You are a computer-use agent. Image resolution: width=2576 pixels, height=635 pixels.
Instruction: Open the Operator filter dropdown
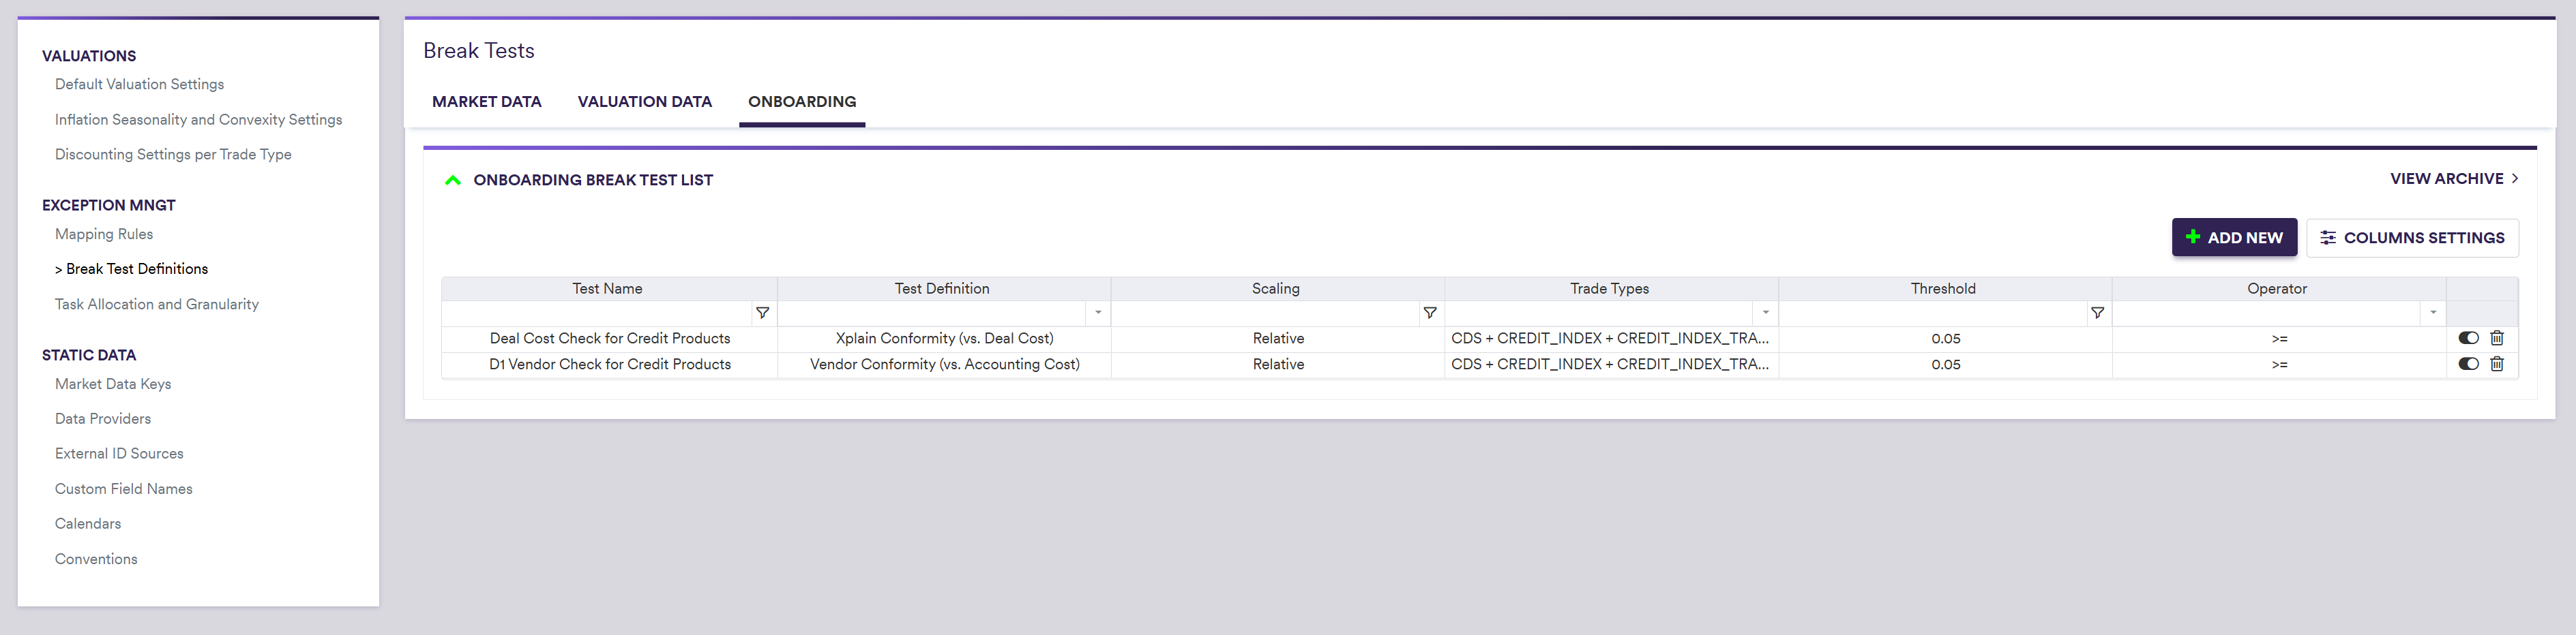(x=2432, y=313)
